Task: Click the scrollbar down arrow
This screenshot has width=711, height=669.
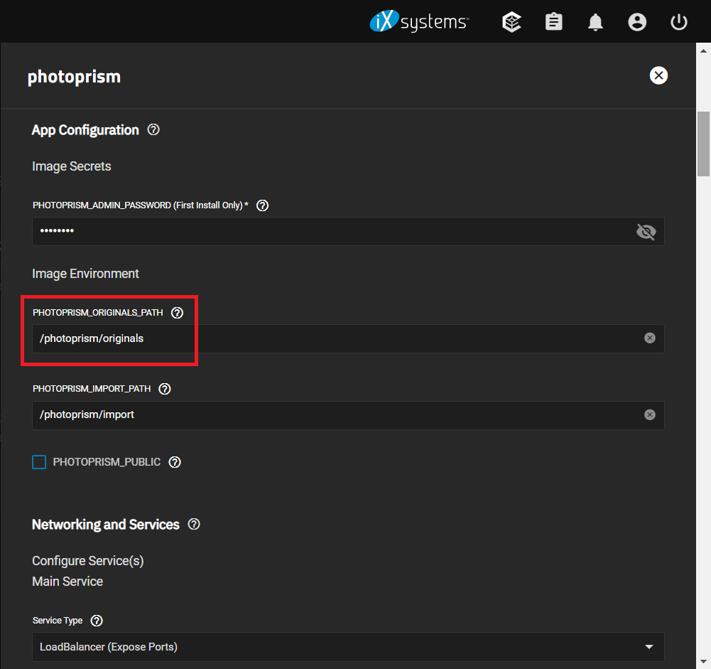Action: tap(703, 662)
